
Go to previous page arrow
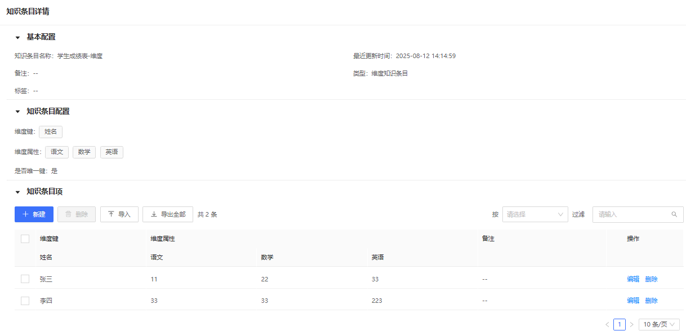point(607,324)
